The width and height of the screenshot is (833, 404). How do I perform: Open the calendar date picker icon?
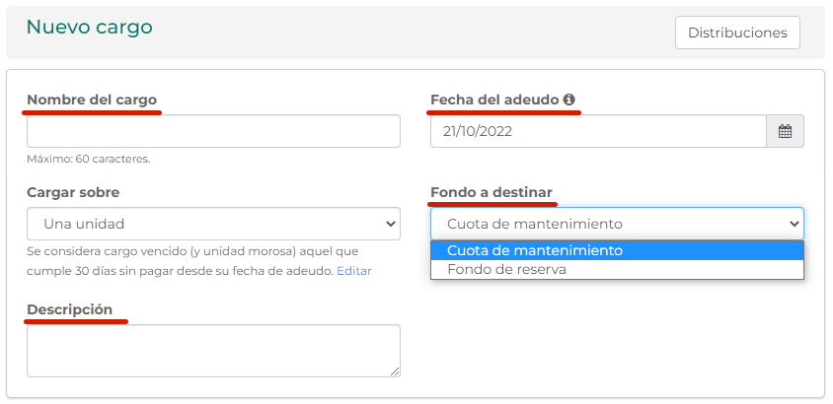click(x=785, y=131)
